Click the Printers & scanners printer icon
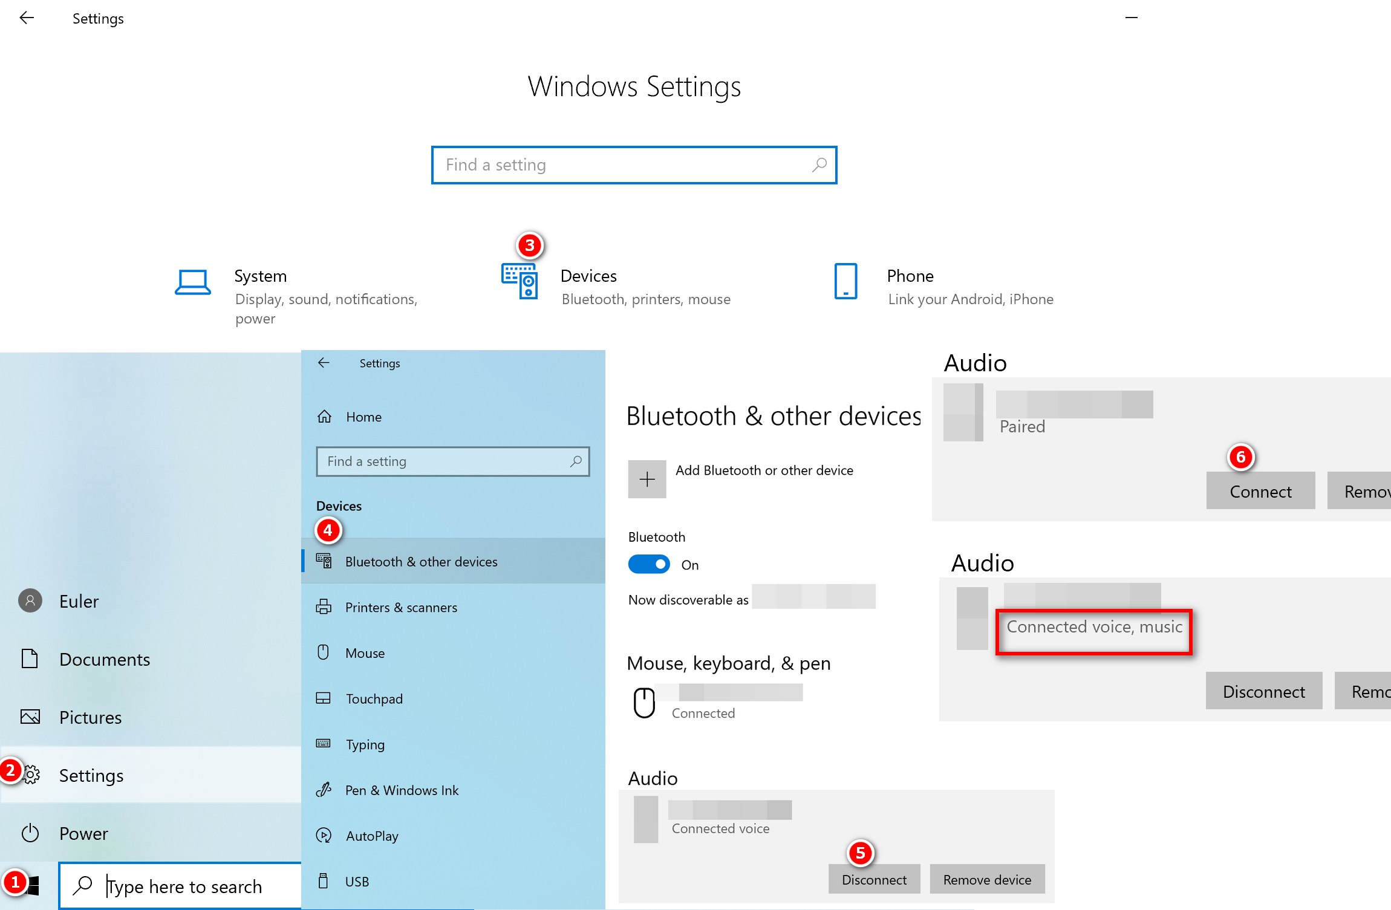 [324, 607]
